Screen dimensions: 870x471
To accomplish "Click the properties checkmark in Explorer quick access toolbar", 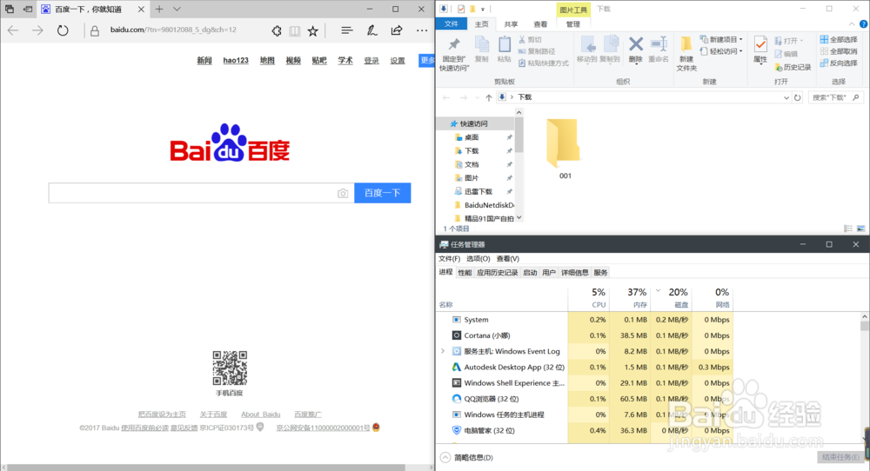I will tap(461, 9).
